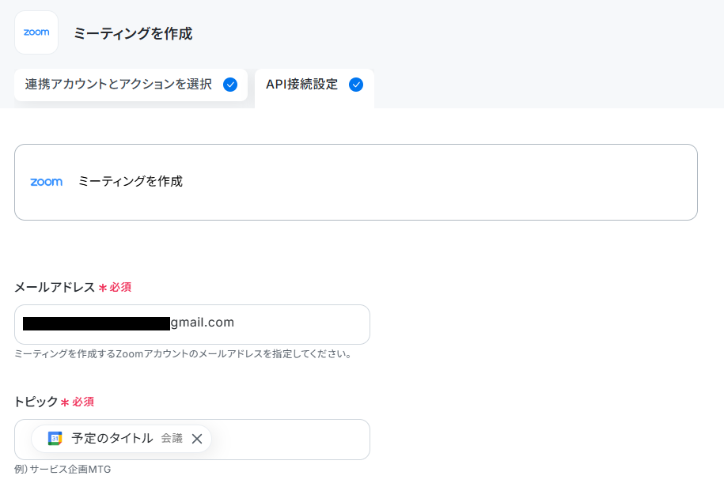Click the 会議 value inside the chip
Viewport: 724px width, 487px height.
172,438
